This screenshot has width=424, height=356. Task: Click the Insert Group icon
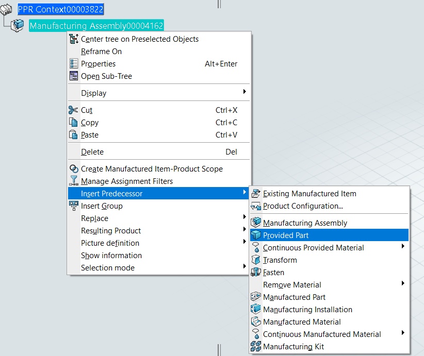click(x=74, y=206)
